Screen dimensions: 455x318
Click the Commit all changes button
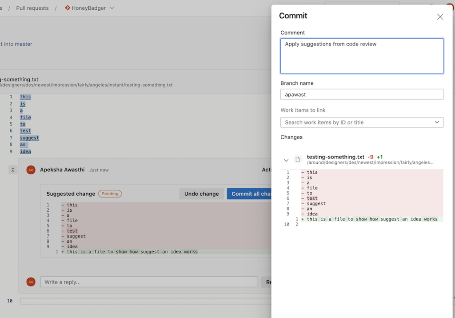[250, 194]
